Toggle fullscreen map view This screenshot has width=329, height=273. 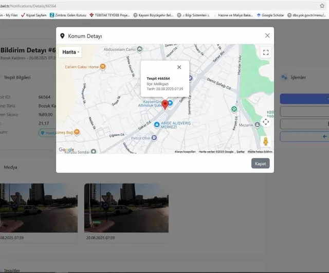pos(266,52)
